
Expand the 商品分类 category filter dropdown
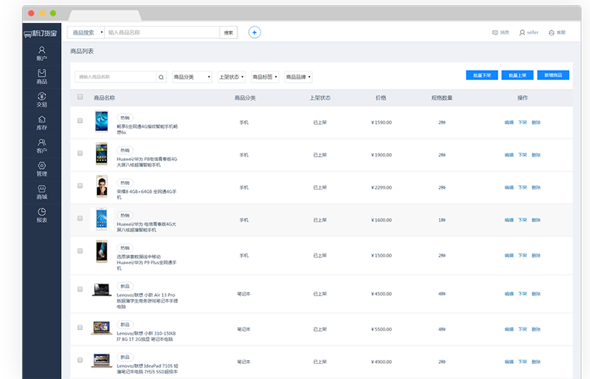pyautogui.click(x=192, y=77)
